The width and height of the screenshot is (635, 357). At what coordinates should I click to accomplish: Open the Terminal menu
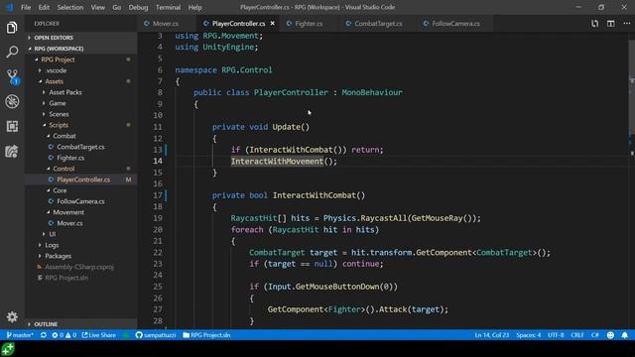[168, 7]
